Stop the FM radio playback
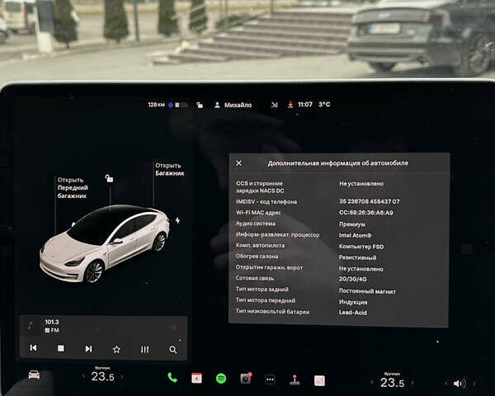Viewport: 495px width, 396px height. point(61,348)
